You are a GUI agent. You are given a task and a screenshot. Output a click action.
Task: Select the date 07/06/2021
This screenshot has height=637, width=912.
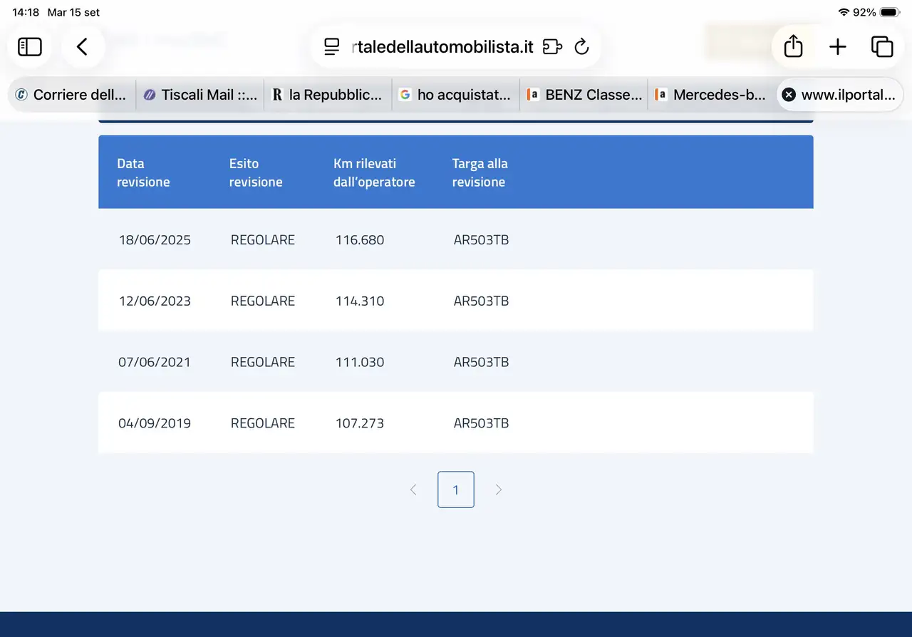pyautogui.click(x=155, y=362)
